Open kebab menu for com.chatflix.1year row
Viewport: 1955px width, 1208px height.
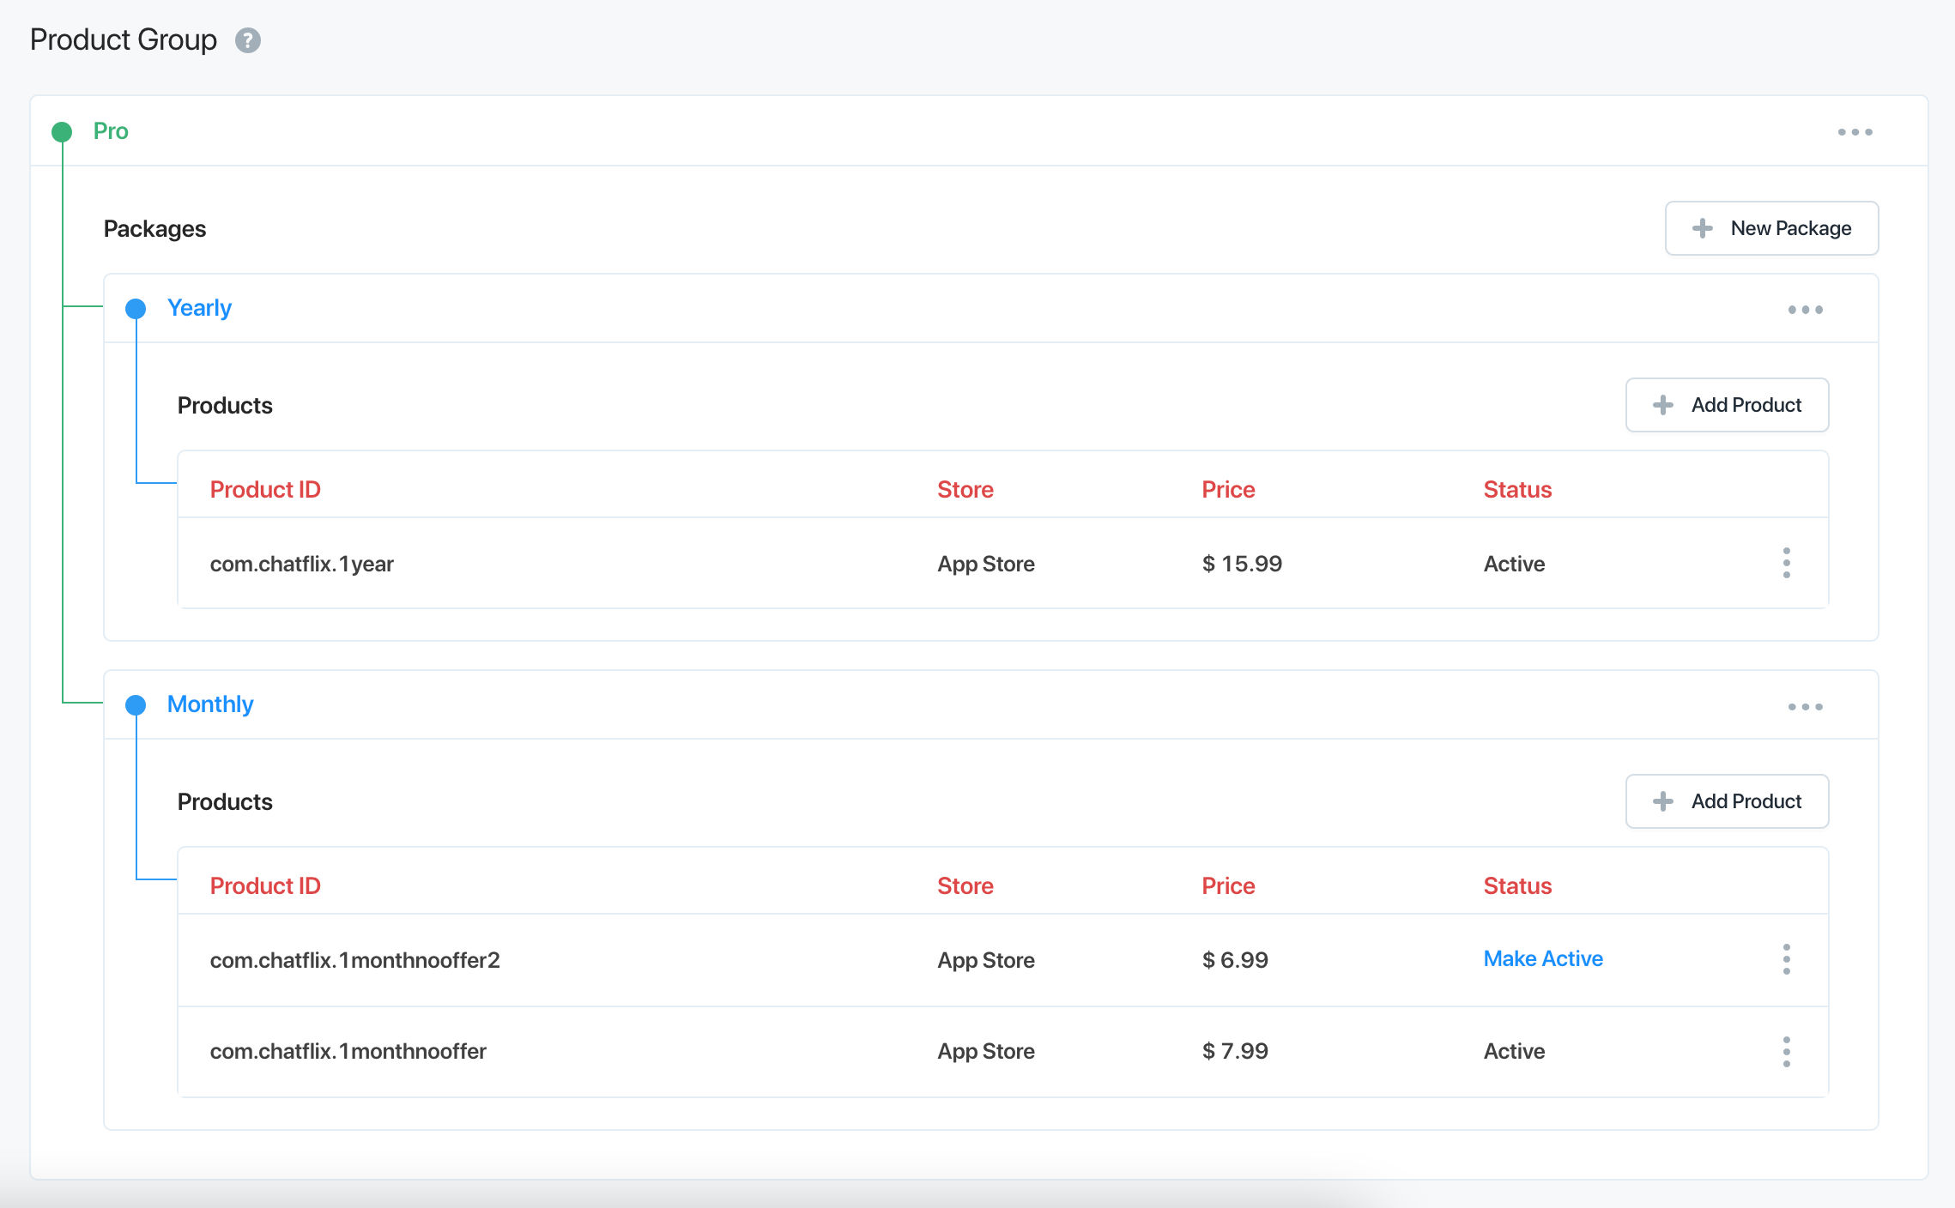(x=1786, y=563)
